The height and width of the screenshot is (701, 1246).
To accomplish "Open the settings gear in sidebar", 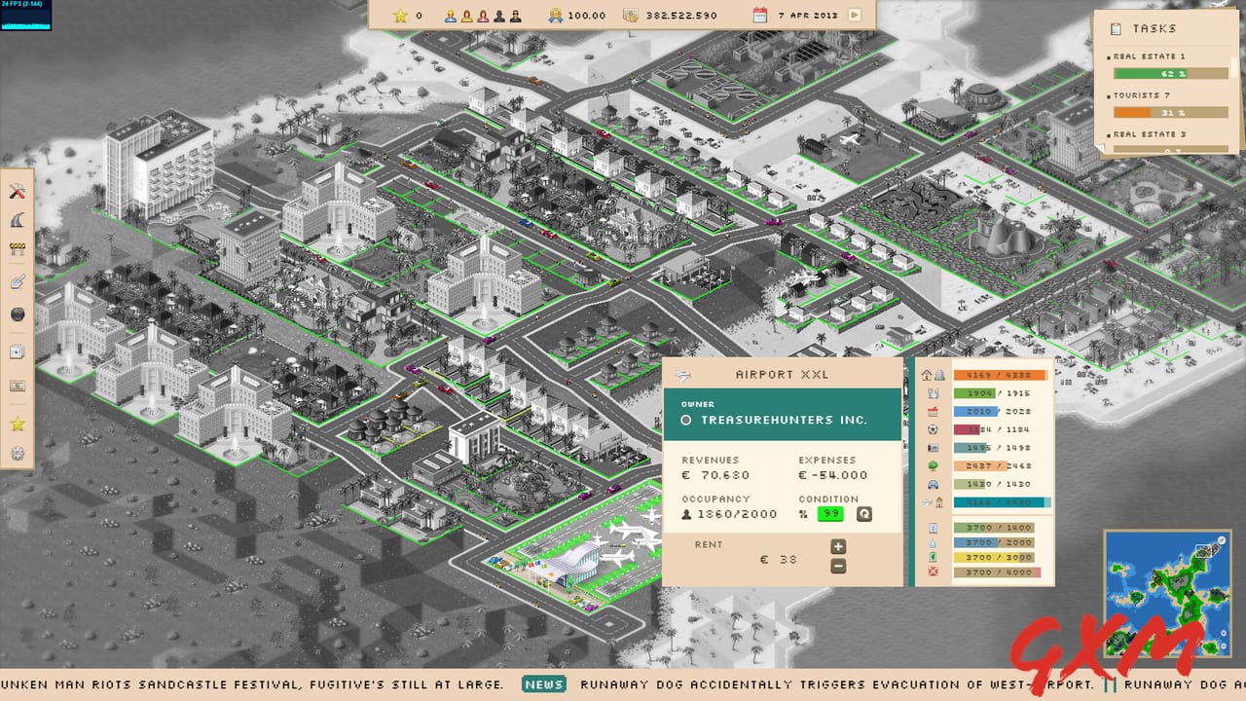I will (17, 454).
